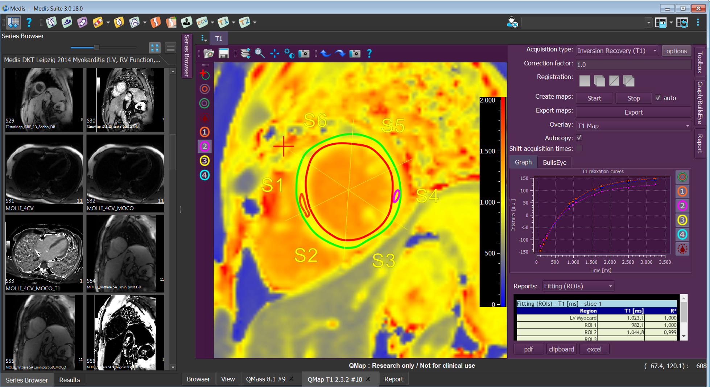Image resolution: width=710 pixels, height=387 pixels.
Task: Open the Acquisition type dropdown
Action: (617, 51)
